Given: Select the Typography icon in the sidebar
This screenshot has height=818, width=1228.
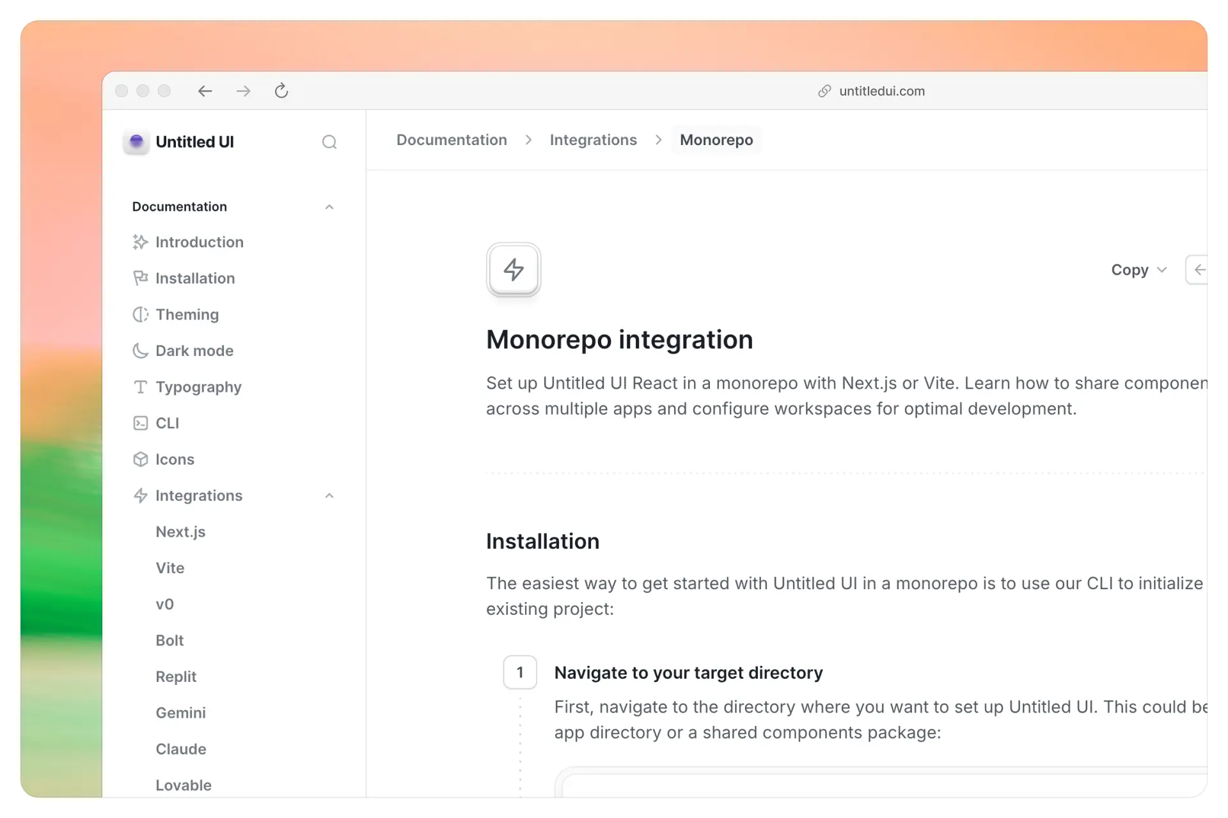Looking at the screenshot, I should point(141,387).
